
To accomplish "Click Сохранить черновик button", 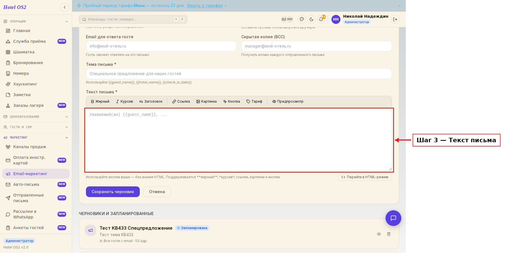I will coord(113,192).
